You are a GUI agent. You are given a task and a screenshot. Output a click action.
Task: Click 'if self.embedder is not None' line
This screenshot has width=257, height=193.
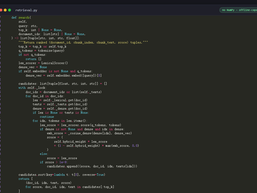pos(56,71)
